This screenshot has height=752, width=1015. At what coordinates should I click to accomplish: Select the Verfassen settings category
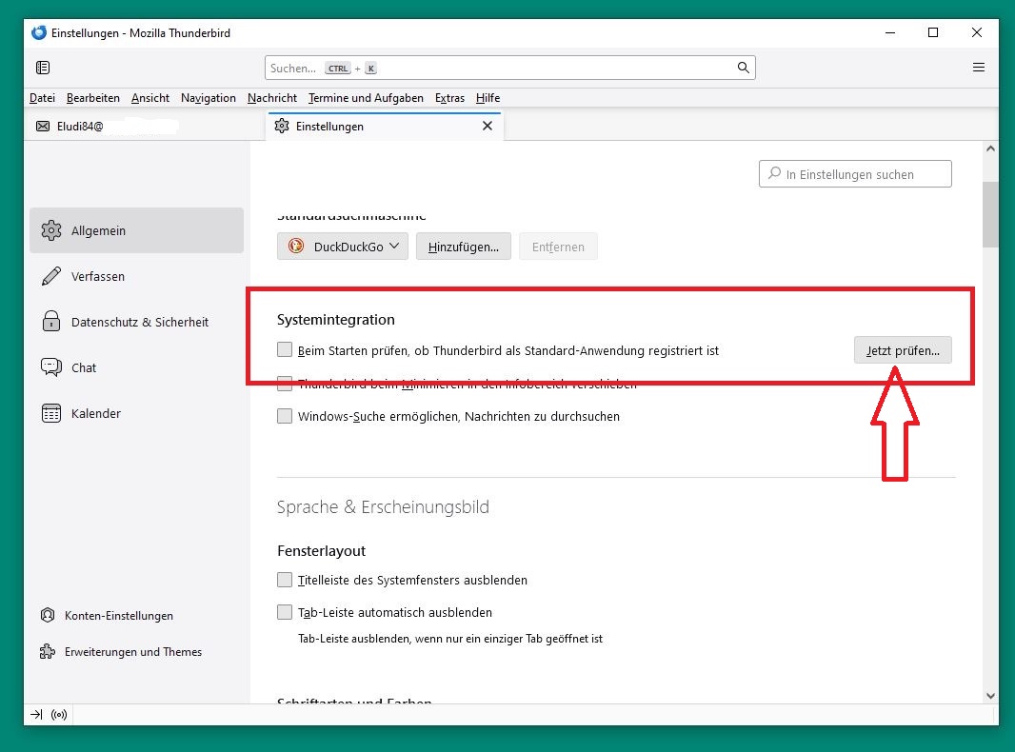[x=136, y=276]
